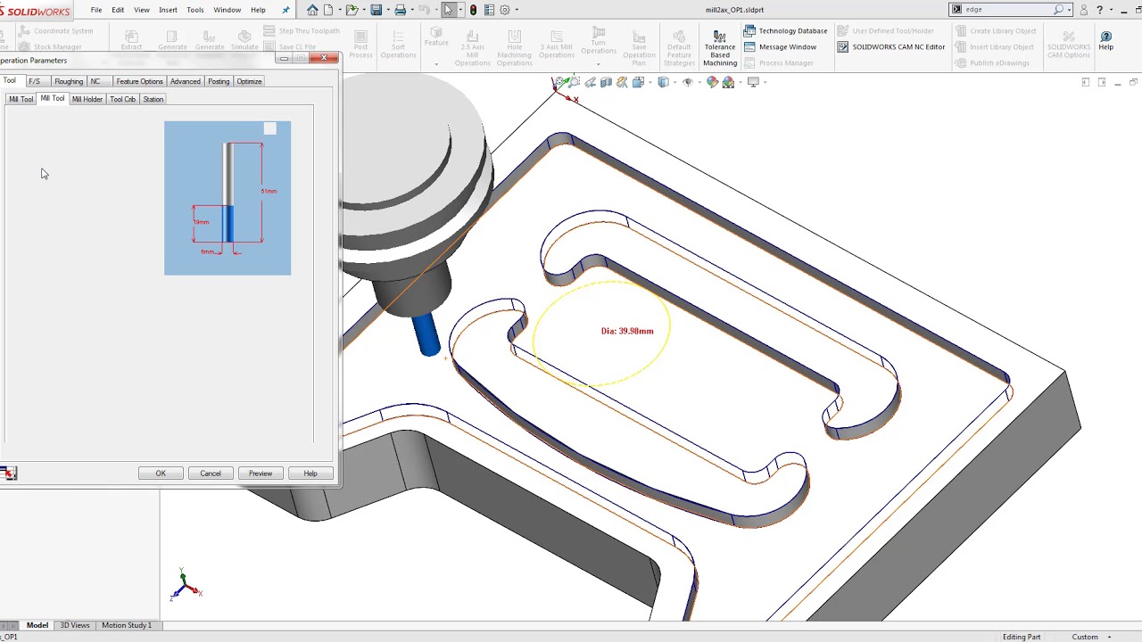Switch to the Roughing tab
Image resolution: width=1142 pixels, height=642 pixels.
pos(69,81)
